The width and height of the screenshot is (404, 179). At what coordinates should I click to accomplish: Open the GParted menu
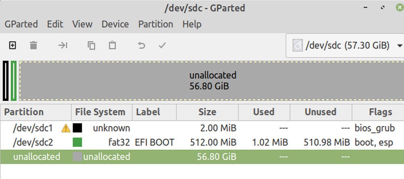click(21, 24)
